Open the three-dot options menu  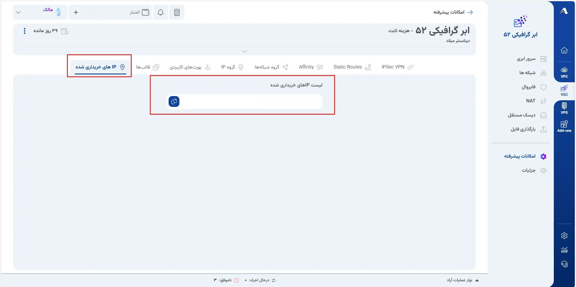click(x=25, y=31)
